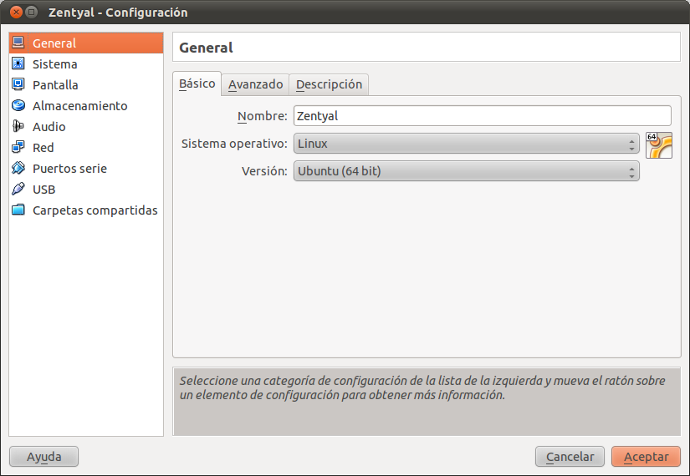The image size is (690, 476).
Task: Click the USB plug icon
Action: tap(18, 189)
